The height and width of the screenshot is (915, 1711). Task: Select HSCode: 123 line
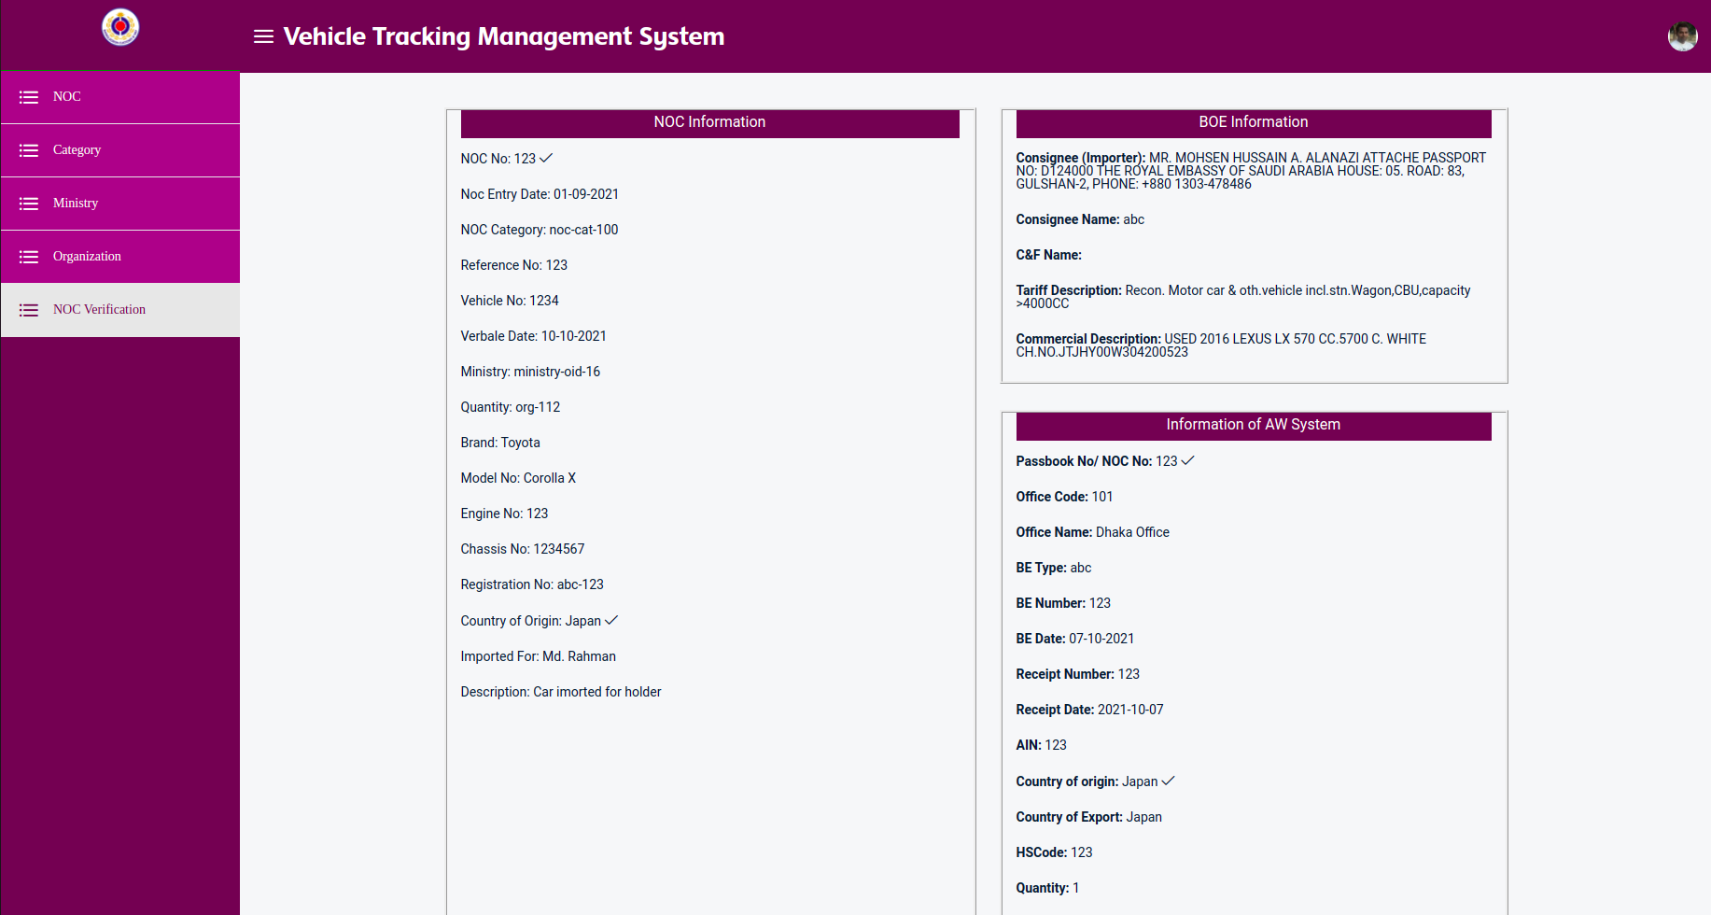point(1055,852)
